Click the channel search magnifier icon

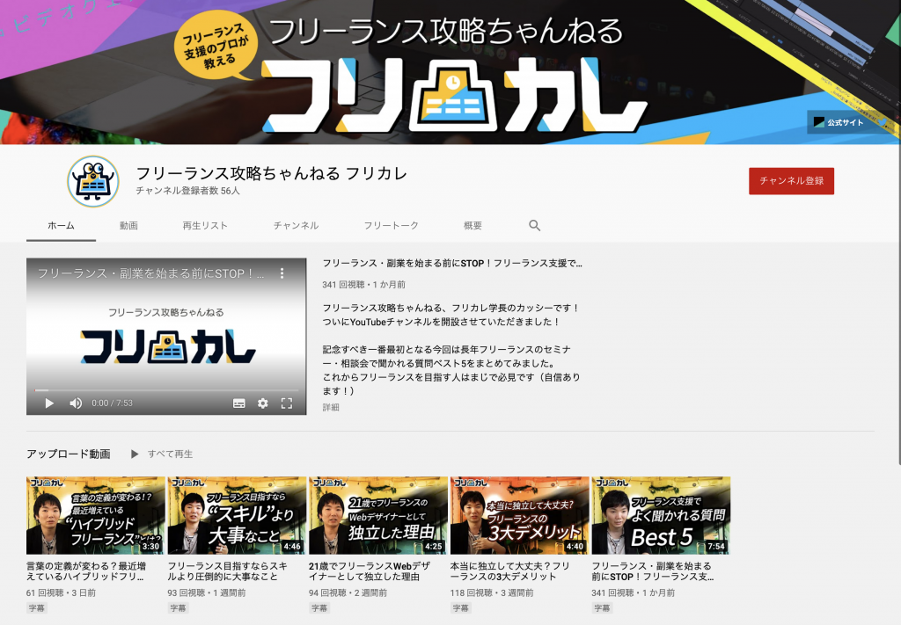pos(534,226)
